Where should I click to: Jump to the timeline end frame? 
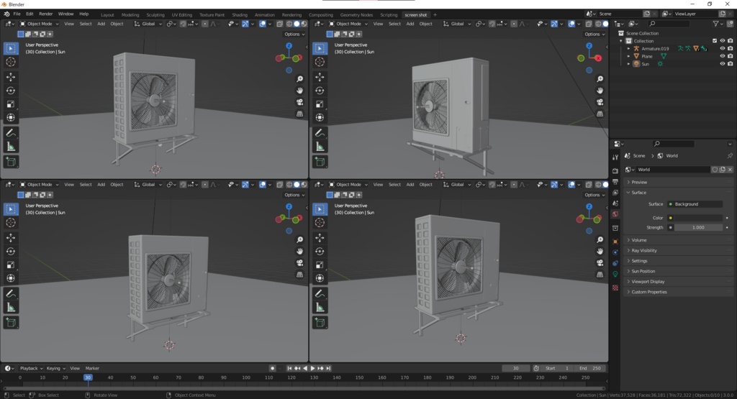[x=328, y=369]
